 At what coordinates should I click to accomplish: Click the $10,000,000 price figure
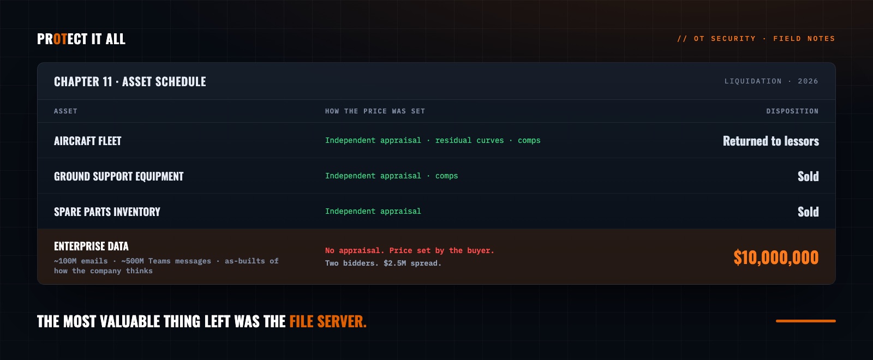click(x=776, y=257)
